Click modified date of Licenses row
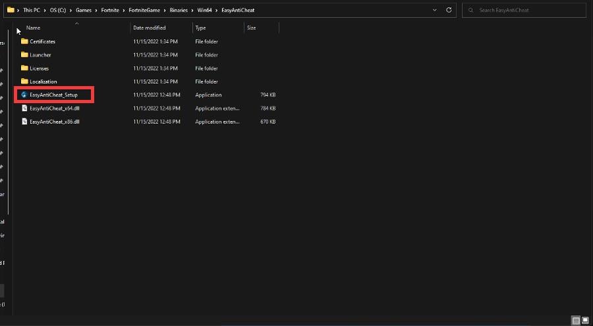Viewport: 593px width, 326px height. [155, 68]
